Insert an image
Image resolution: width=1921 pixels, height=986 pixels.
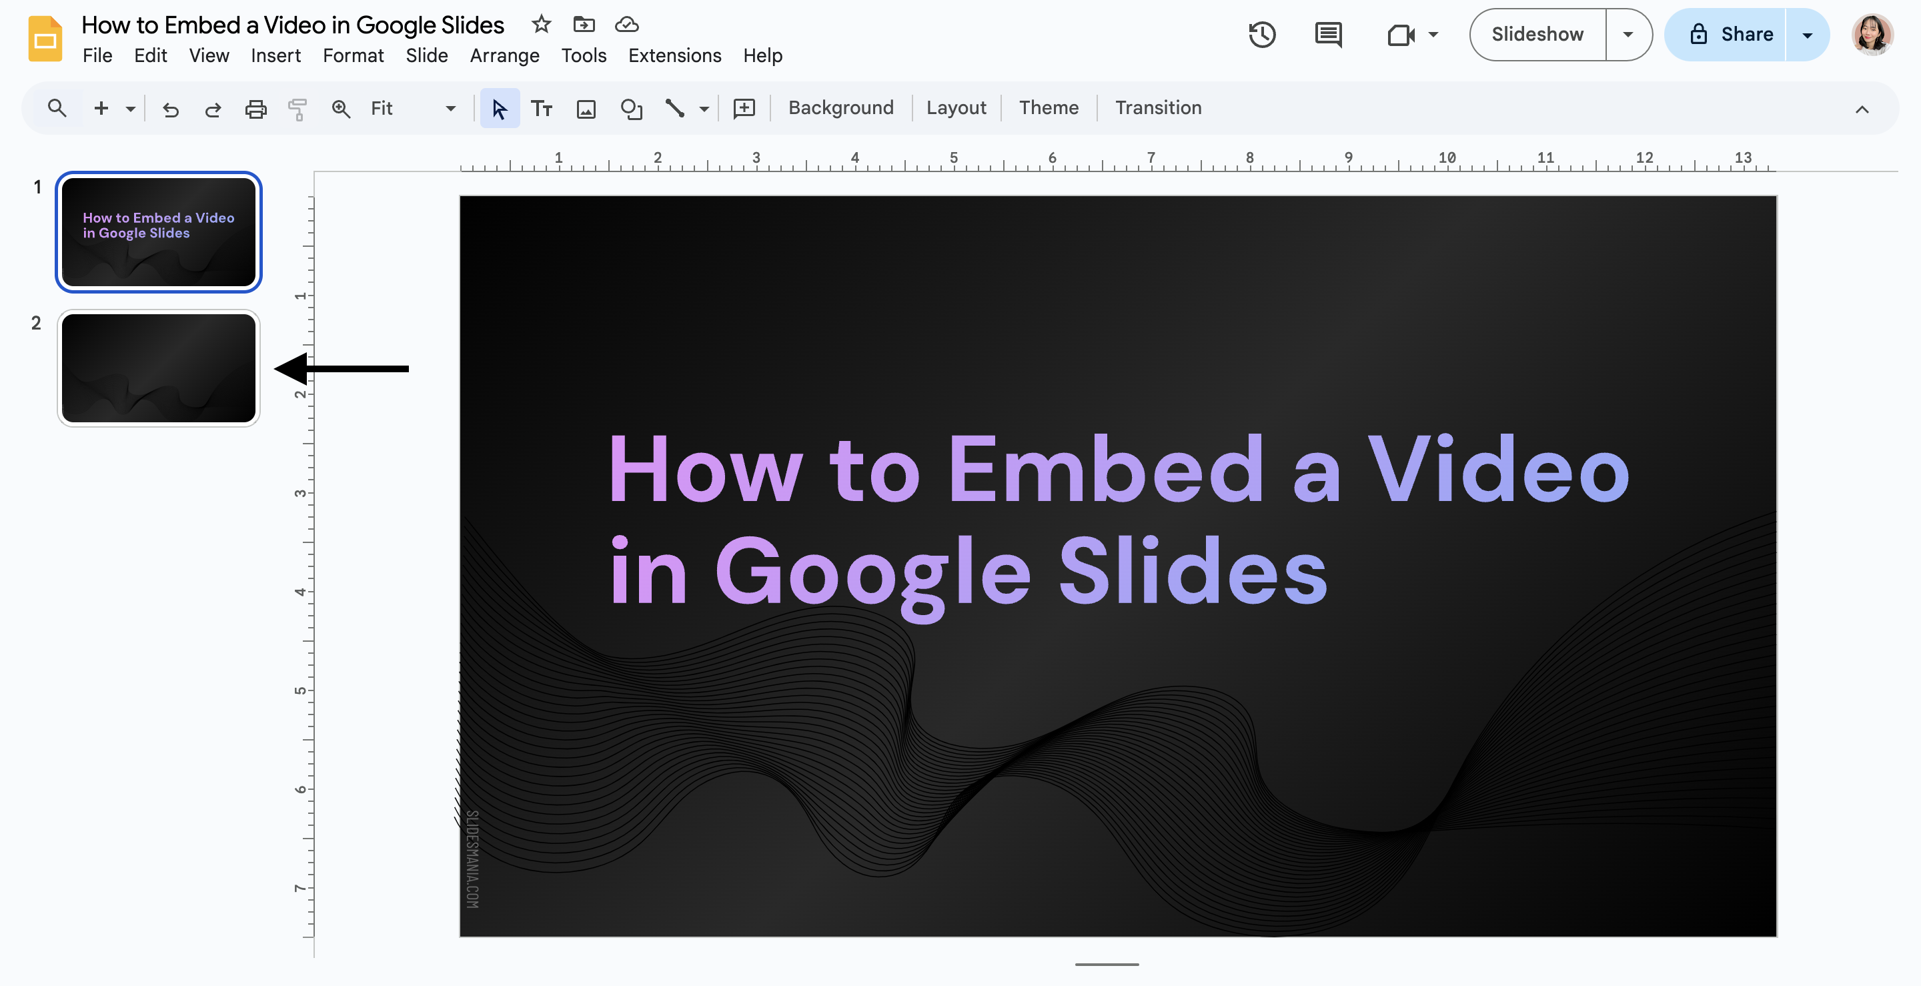click(x=586, y=109)
